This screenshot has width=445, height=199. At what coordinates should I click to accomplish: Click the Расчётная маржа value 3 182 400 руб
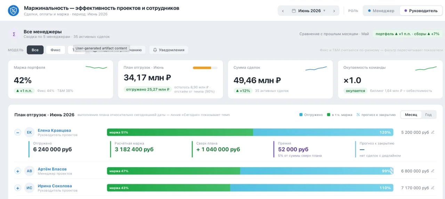(x=134, y=150)
